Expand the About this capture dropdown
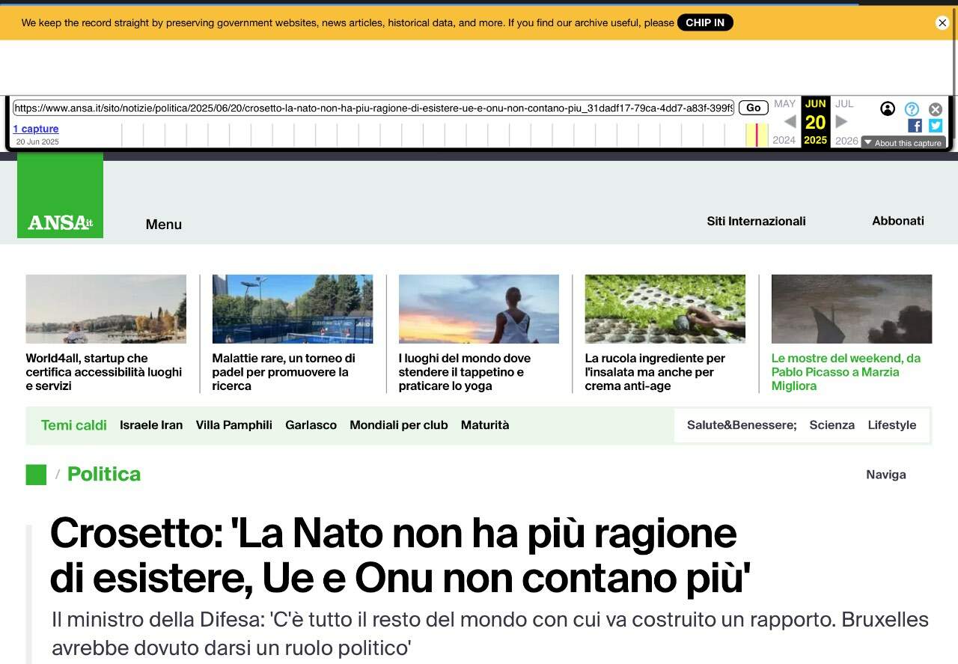958x664 pixels. click(903, 143)
